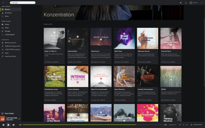Open the Afternoon Groove playlist cover
The height and width of the screenshot is (128, 205).
(x=147, y=39)
